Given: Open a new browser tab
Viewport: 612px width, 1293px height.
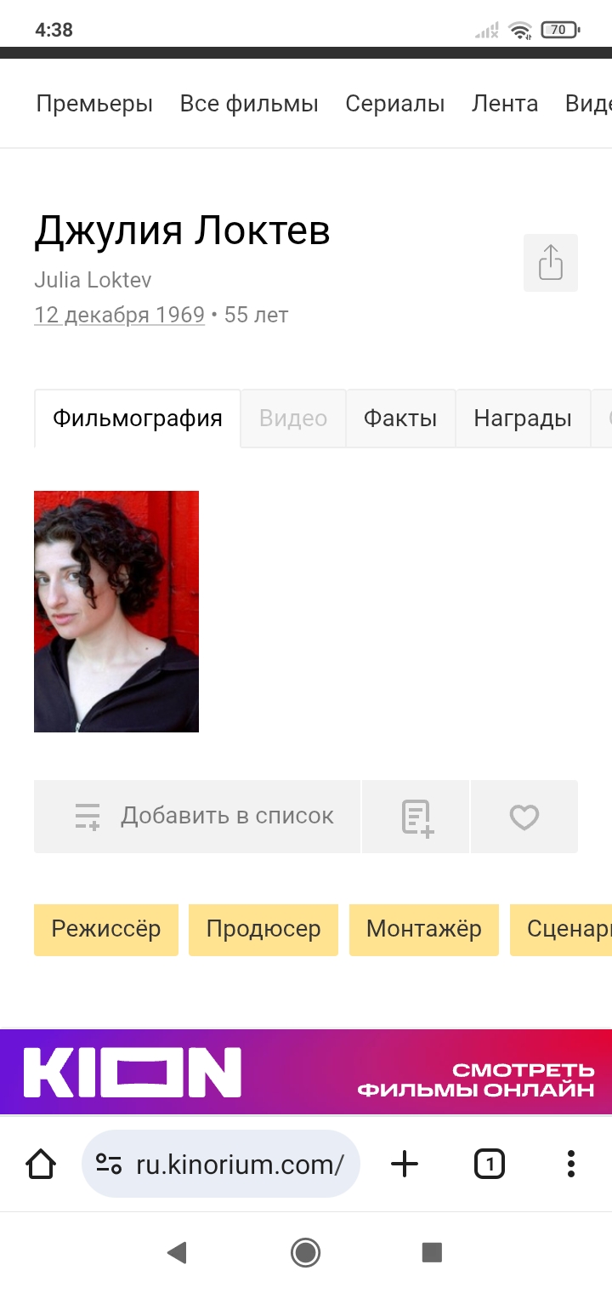Looking at the screenshot, I should tap(405, 1164).
